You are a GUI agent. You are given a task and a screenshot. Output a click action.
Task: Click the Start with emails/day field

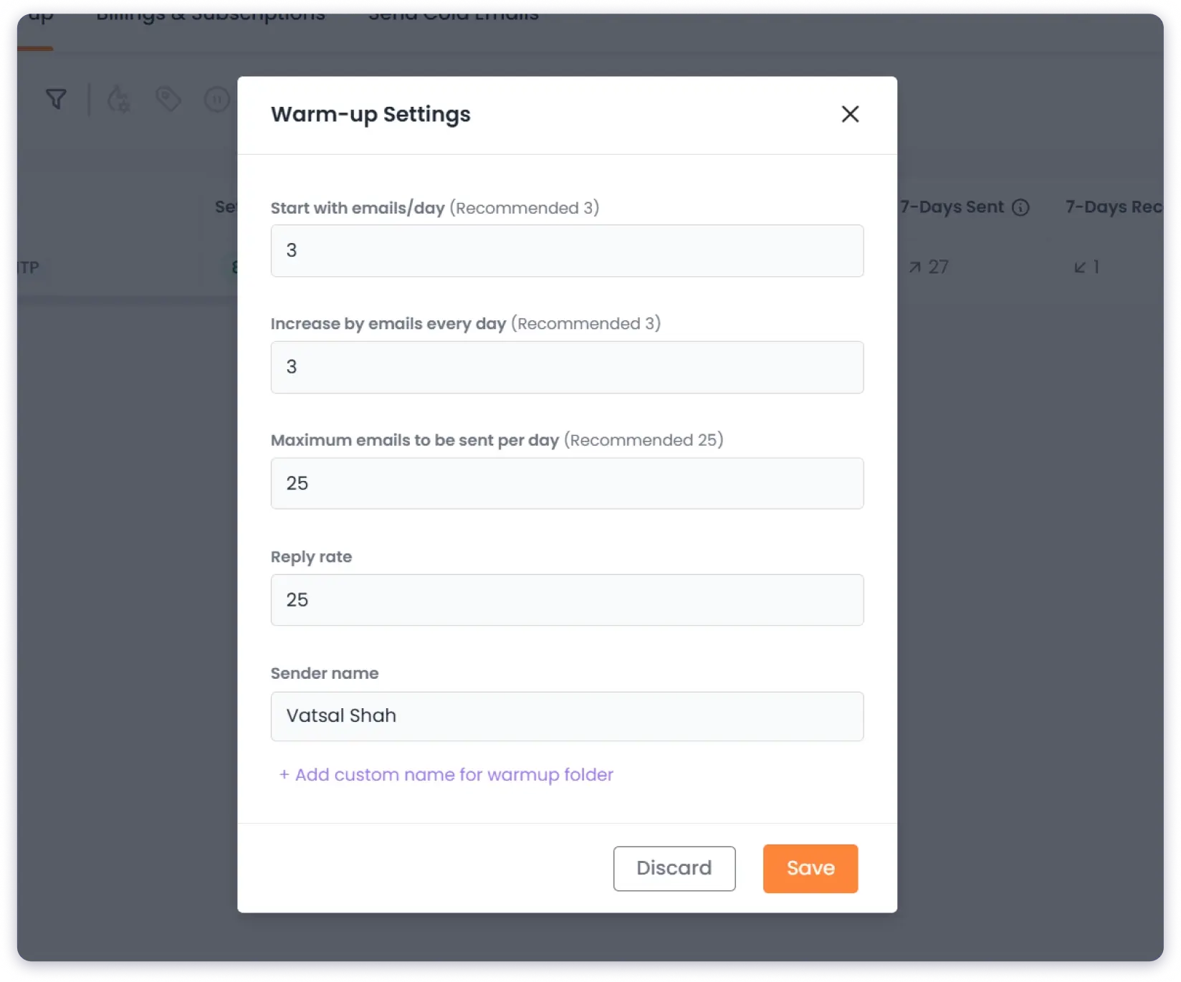point(567,250)
